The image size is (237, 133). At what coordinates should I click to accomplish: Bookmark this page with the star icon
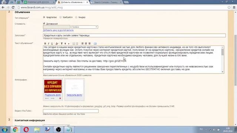coord(229,7)
